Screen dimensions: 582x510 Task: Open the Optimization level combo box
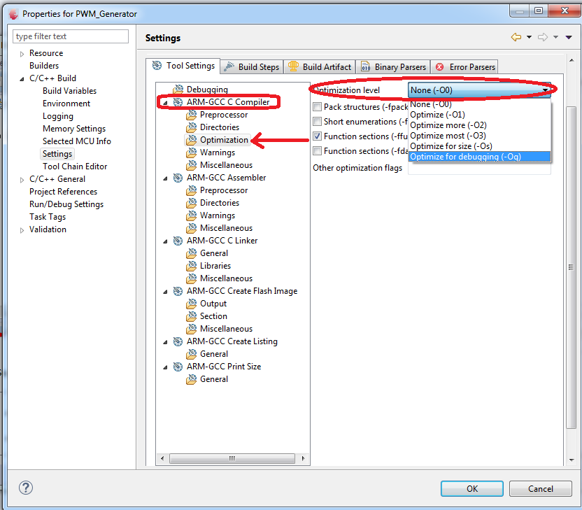479,90
